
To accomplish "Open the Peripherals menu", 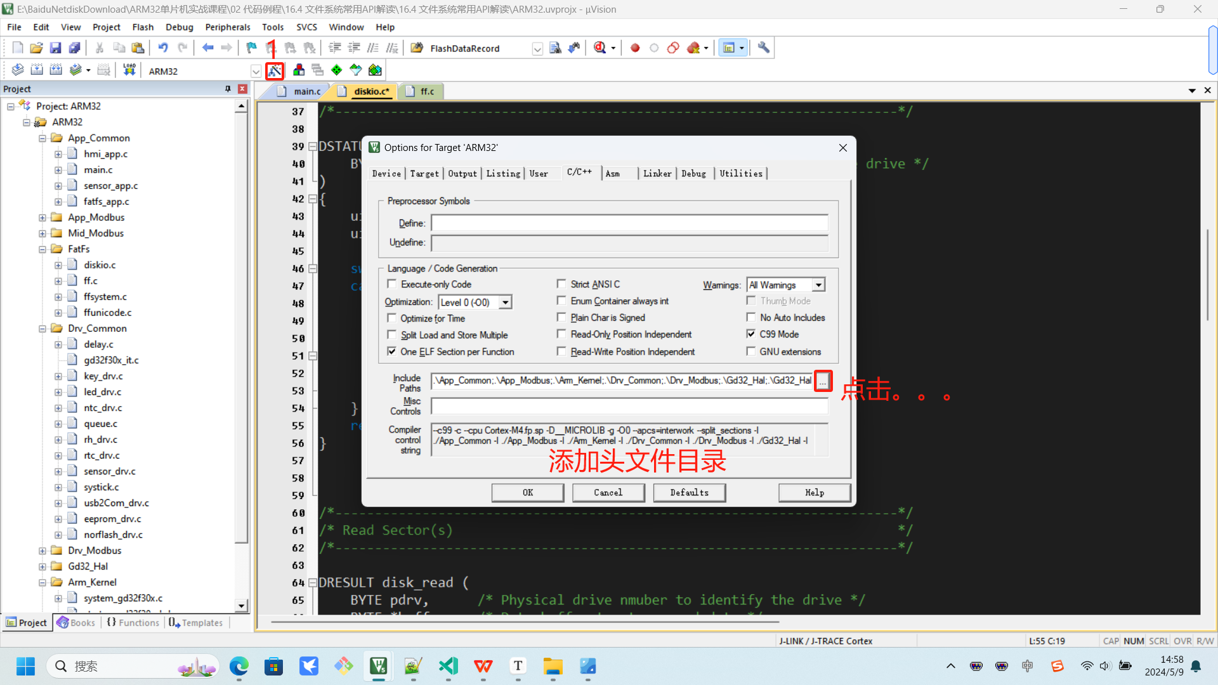I will click(x=228, y=27).
